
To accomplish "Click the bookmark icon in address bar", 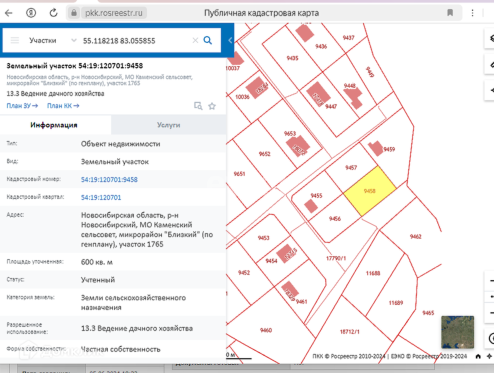I will [x=450, y=13].
